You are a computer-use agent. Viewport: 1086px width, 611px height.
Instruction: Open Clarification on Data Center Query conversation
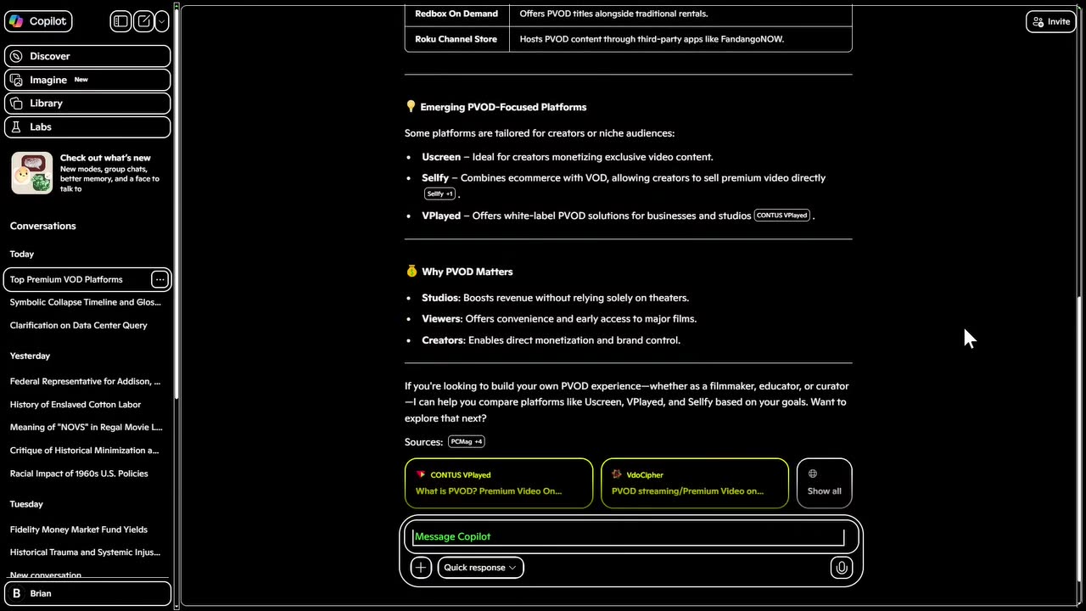coord(79,325)
